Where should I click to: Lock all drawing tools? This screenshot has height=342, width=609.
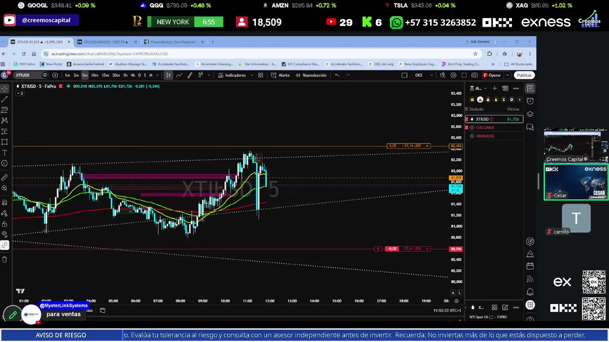point(5,224)
